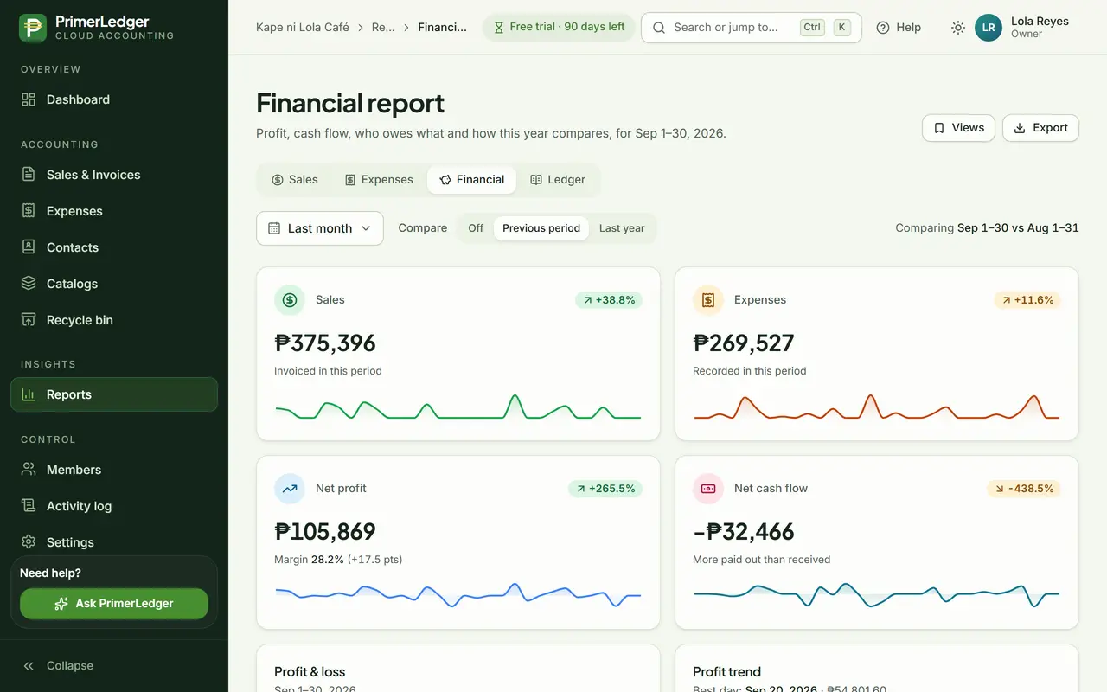Open the Last month date range dropdown
Viewport: 1107px width, 692px height.
(320, 228)
